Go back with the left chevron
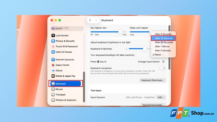Screen dimensions: 217x122 (90, 20)
